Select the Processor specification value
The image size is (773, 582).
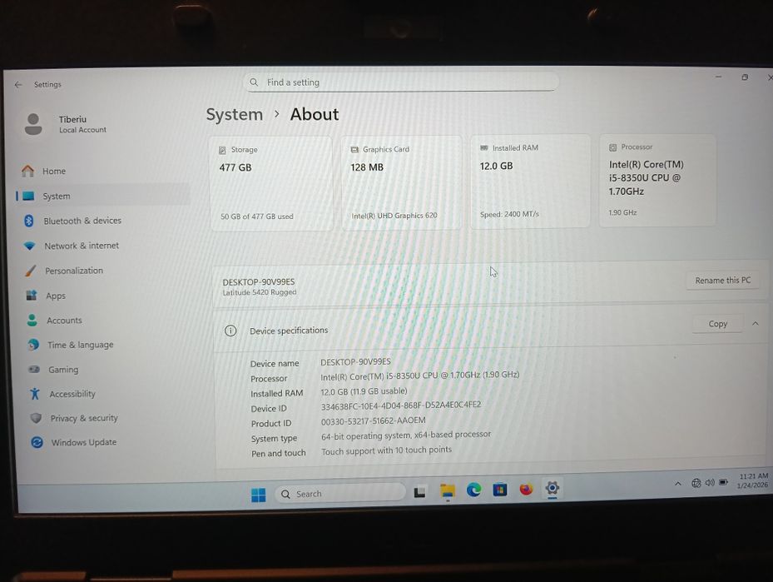[x=420, y=376]
